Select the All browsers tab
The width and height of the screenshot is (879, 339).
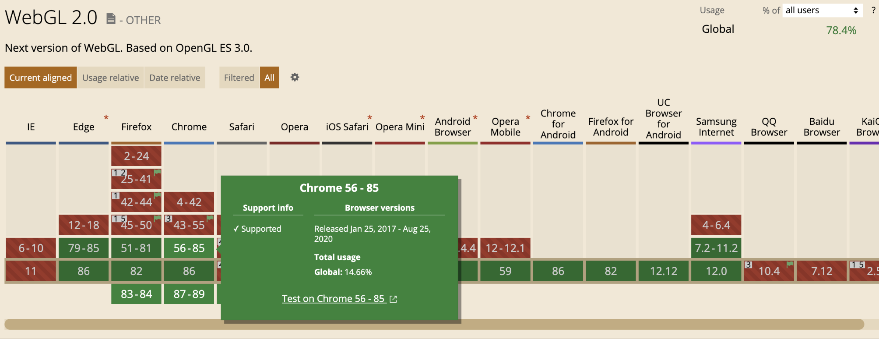click(x=269, y=78)
